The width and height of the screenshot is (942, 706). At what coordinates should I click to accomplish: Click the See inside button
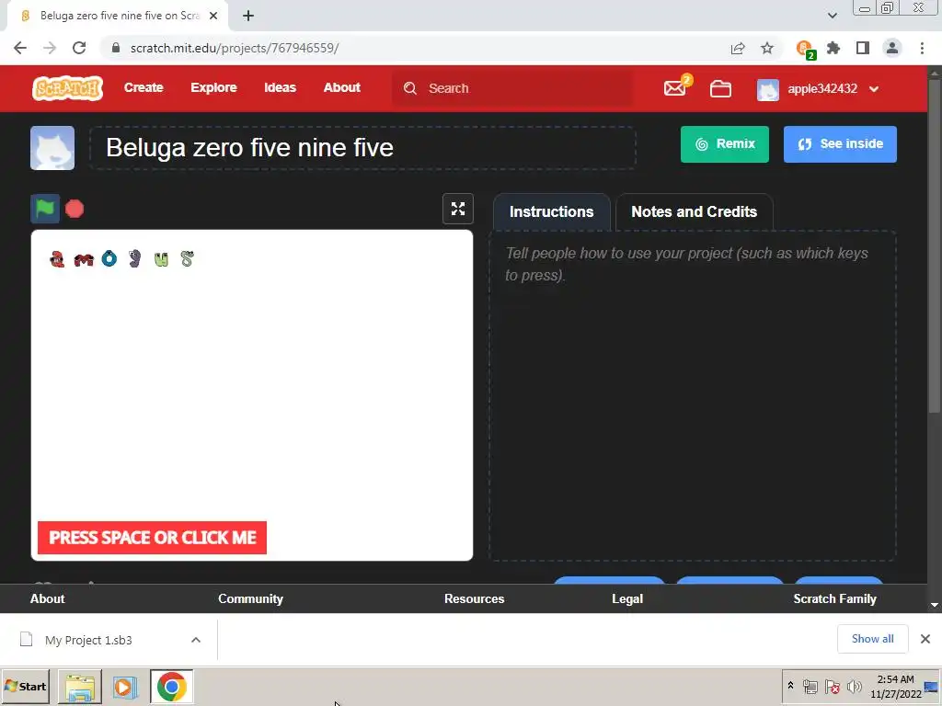point(840,144)
